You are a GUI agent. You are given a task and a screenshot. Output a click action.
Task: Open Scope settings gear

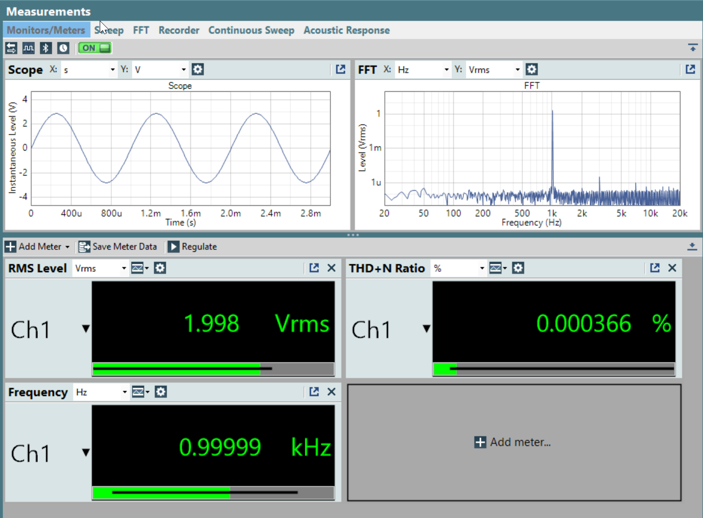[198, 69]
